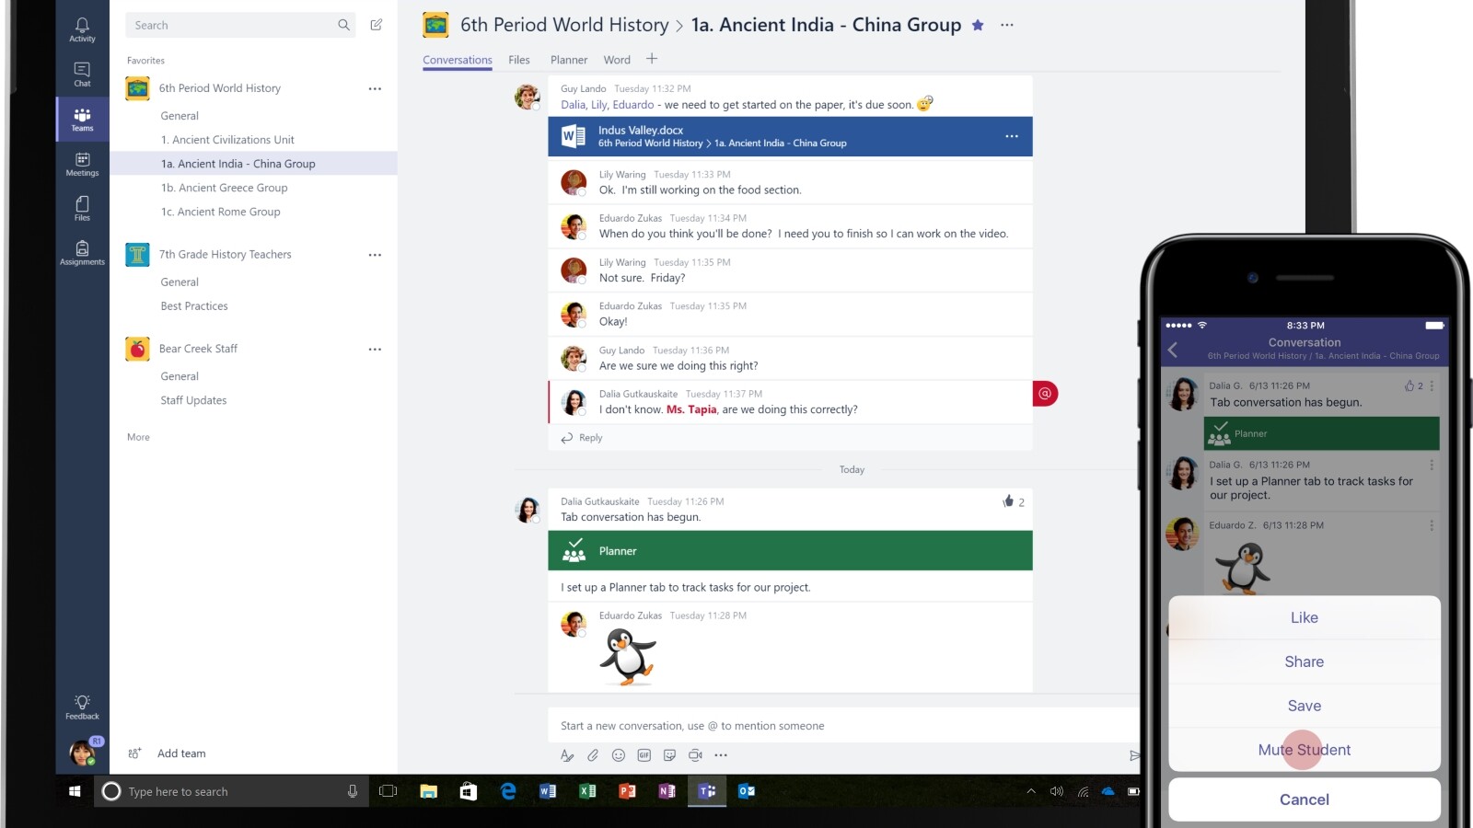1473x828 pixels.
Task: Select the General channel under 6th Period
Action: pos(180,116)
